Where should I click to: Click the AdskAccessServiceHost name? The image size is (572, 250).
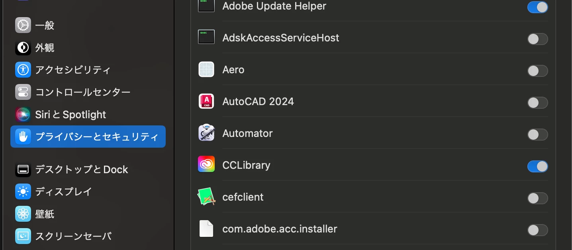coord(281,38)
